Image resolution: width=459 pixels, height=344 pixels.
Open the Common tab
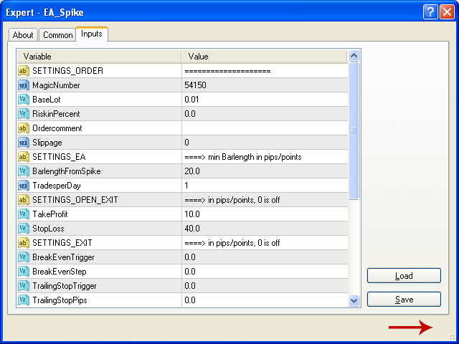[x=57, y=35]
